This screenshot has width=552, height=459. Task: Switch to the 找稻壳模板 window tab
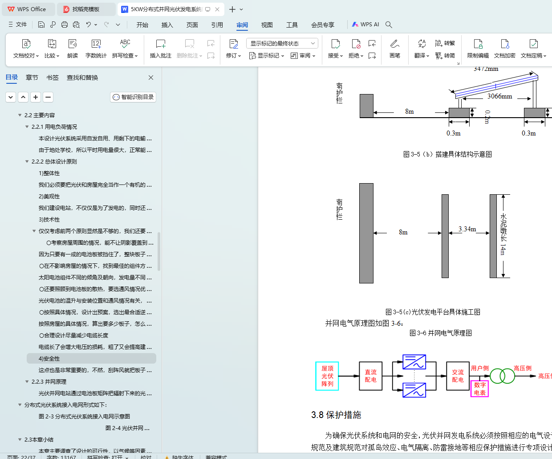click(86, 9)
